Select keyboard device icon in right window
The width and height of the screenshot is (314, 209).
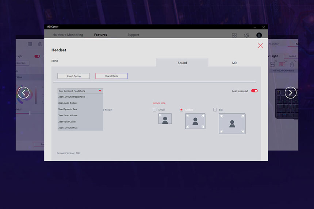pyautogui.click(x=282, y=64)
